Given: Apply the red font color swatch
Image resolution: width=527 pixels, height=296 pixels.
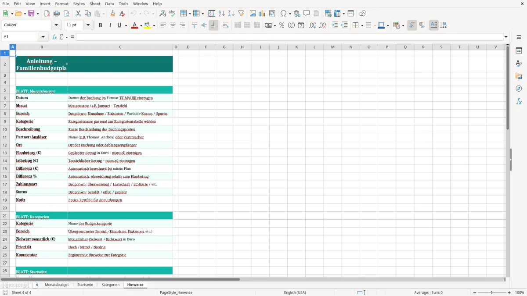Looking at the screenshot, I should tap(134, 25).
